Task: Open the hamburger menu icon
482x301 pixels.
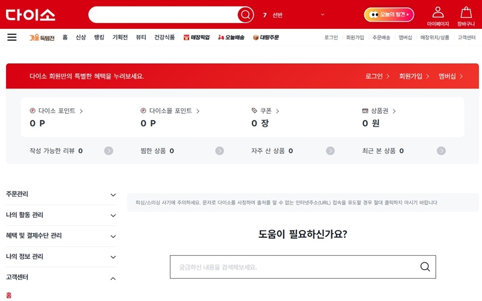Action: (x=12, y=37)
